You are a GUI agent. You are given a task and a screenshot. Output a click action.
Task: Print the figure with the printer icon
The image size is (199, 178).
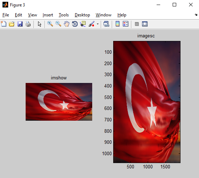tap(28, 24)
